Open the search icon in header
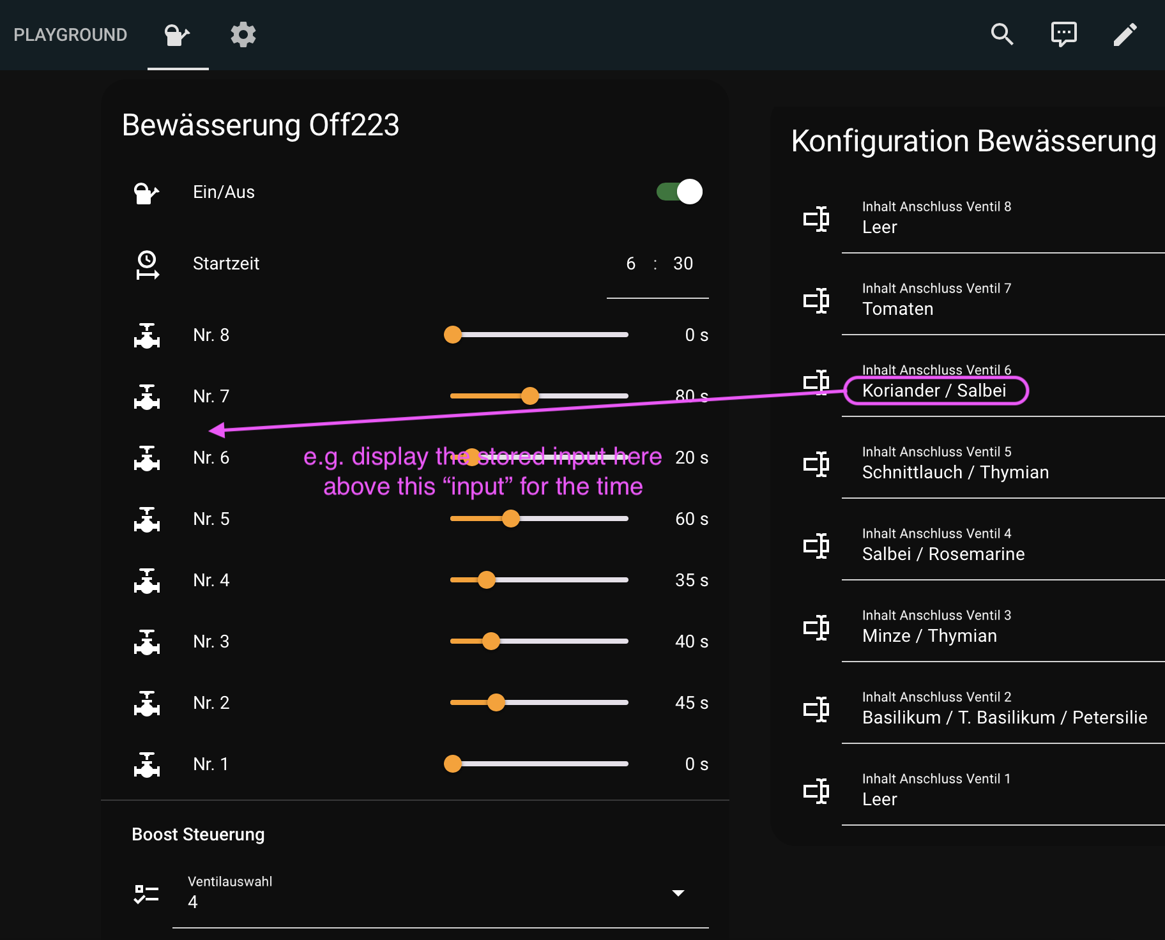Viewport: 1165px width, 940px height. tap(1002, 34)
